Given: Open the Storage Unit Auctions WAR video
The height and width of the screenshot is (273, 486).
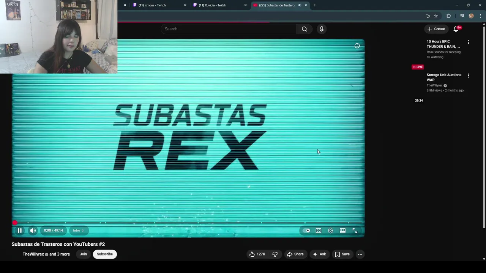Looking at the screenshot, I should click(444, 77).
